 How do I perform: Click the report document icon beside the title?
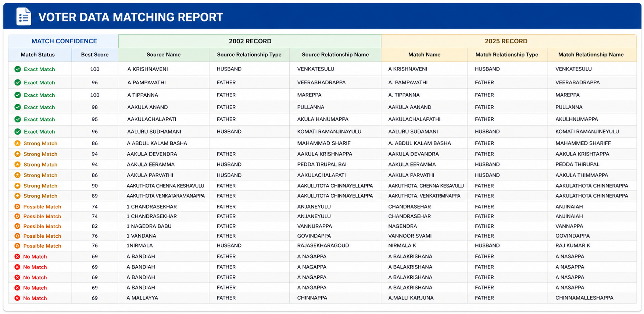(x=24, y=17)
